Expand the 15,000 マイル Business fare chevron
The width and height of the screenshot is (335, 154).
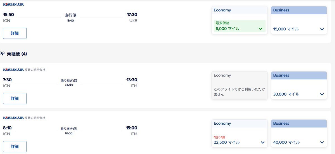322,29
